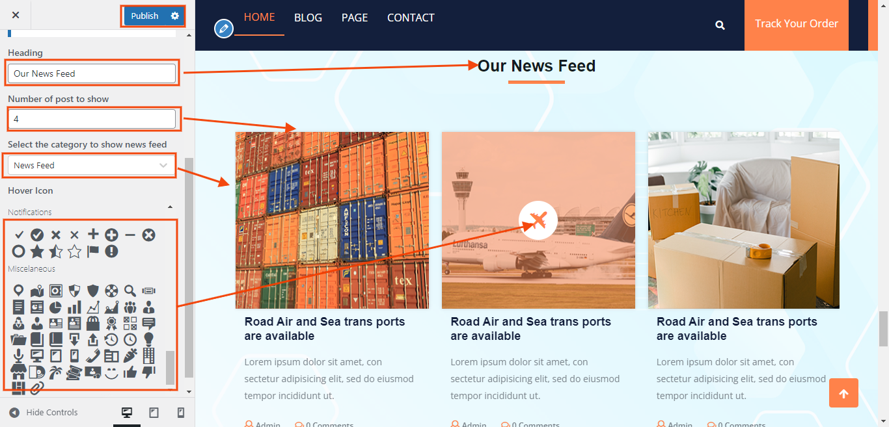Open the CONTACT menu item
Viewport: 889px width, 427px height.
[411, 18]
